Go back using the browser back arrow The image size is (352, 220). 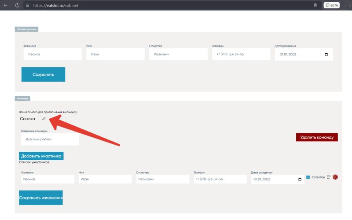[6, 5]
